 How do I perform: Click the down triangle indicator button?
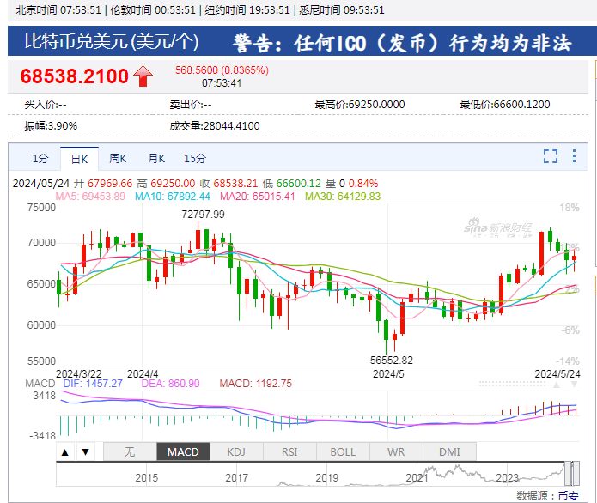[x=86, y=452]
